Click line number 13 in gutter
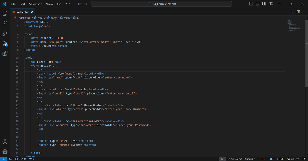 tap(17, 69)
